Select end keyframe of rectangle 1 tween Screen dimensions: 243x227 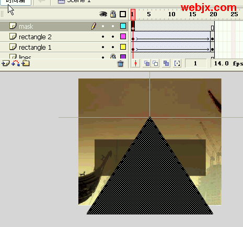point(212,47)
